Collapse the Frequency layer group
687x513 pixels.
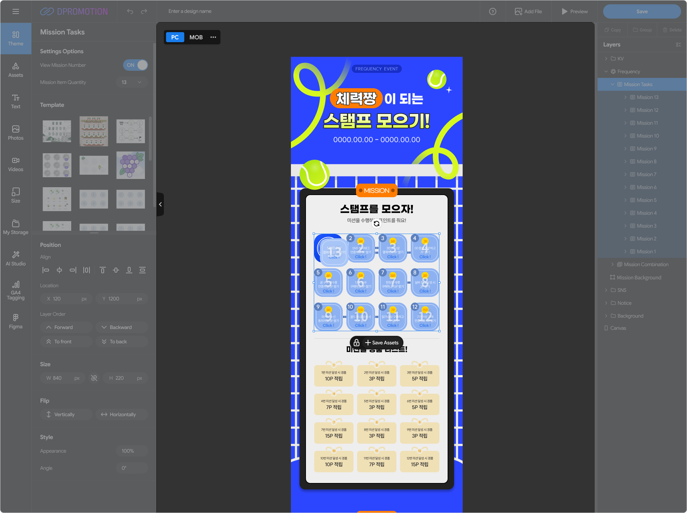coord(606,71)
